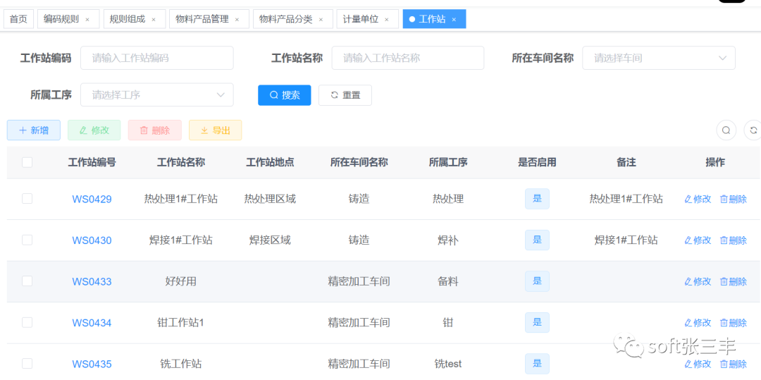This screenshot has width=761, height=380.
Task: Click the 工作站编码 input field
Action: (156, 58)
